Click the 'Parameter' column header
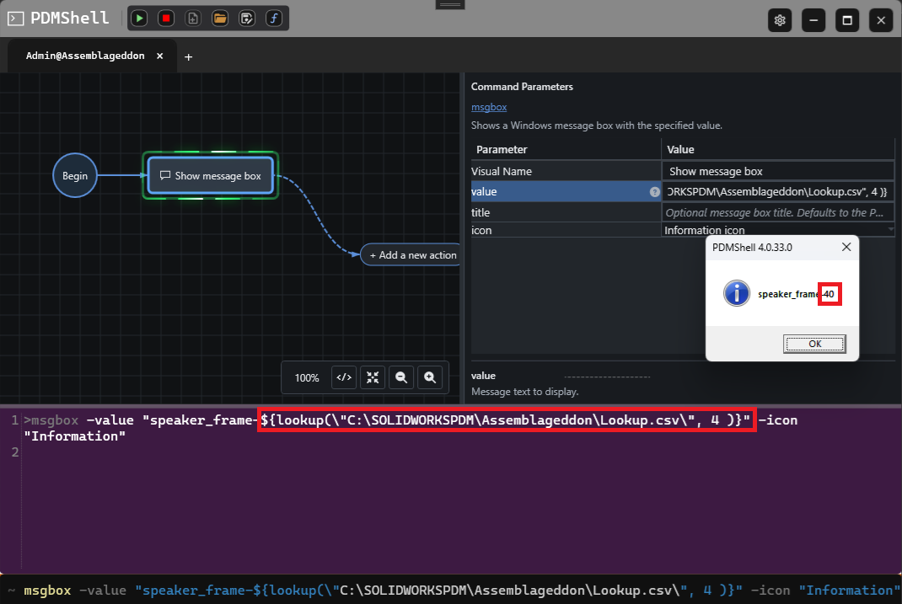 point(502,149)
